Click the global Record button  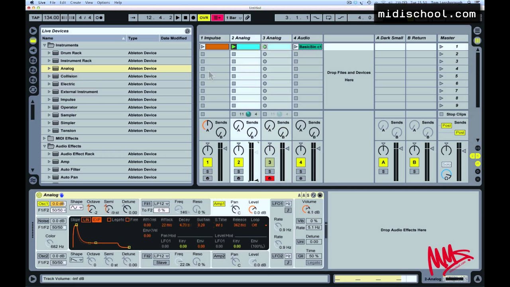pos(193,18)
